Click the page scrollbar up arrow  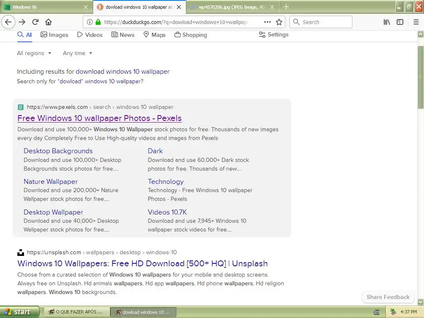(421, 34)
